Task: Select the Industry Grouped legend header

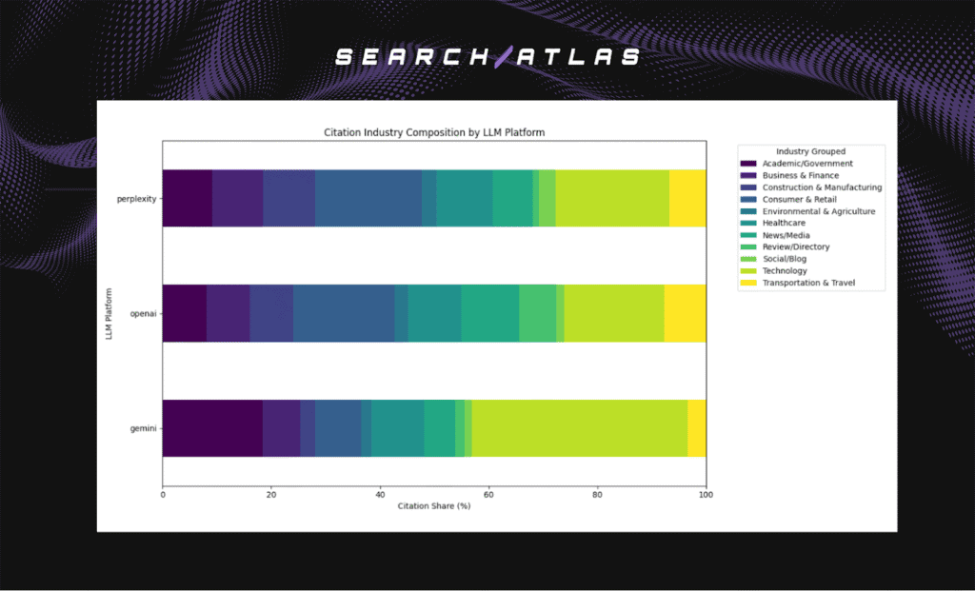Action: (x=810, y=151)
